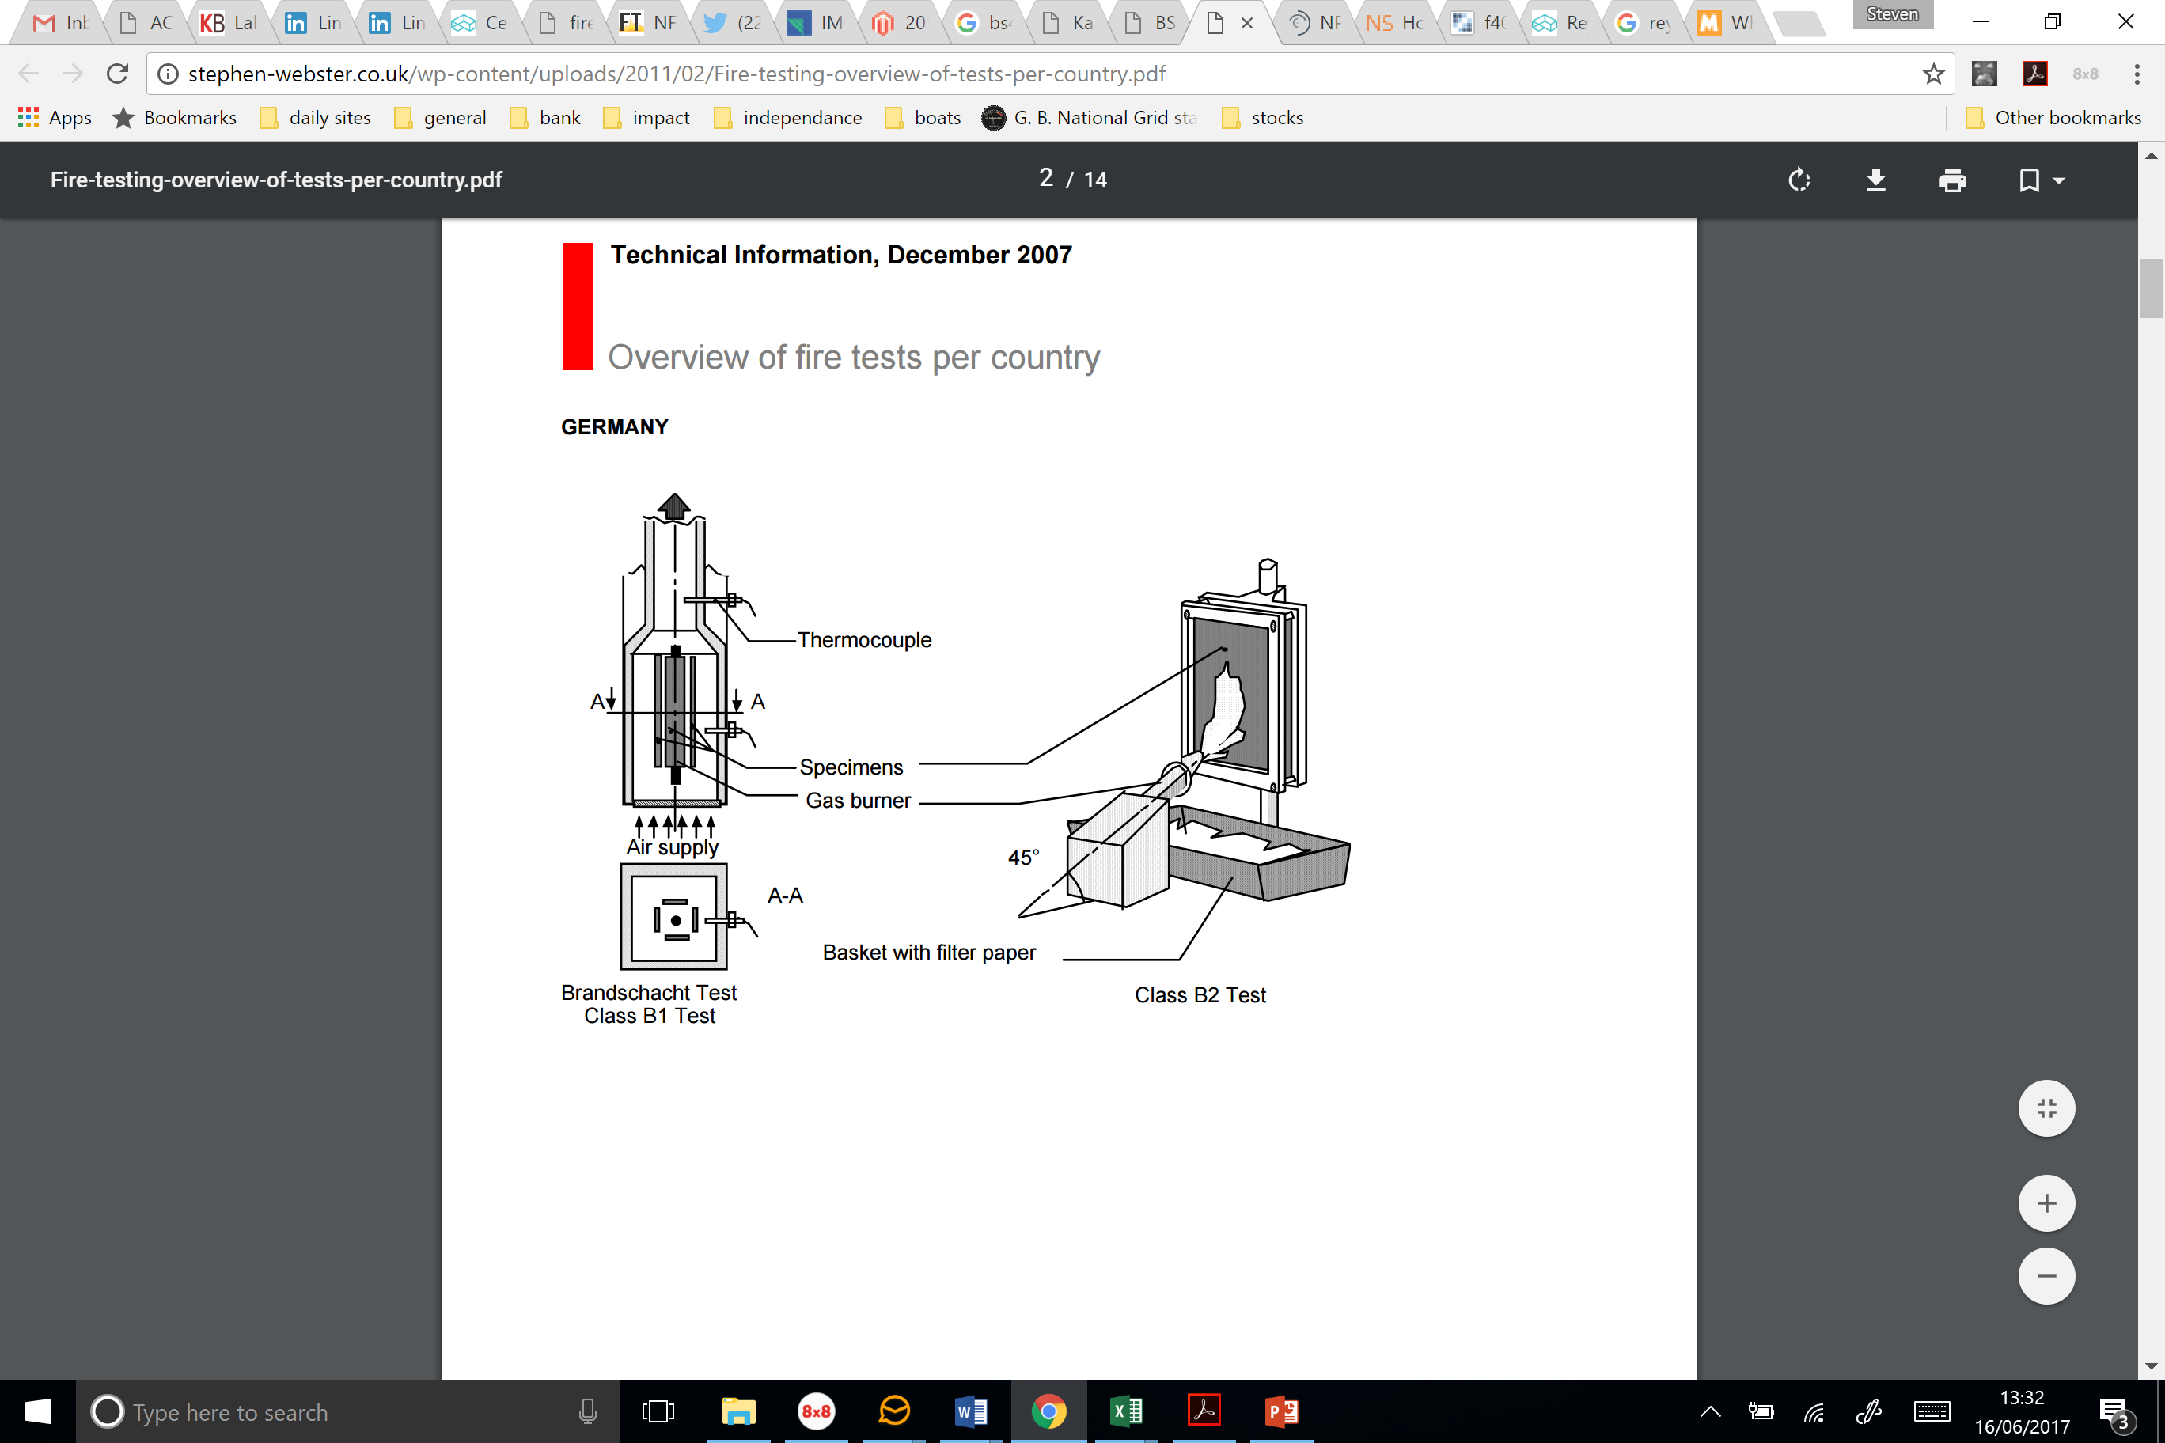Open the PDF bookmarks dropdown
The image size is (2165, 1443).
(2041, 180)
